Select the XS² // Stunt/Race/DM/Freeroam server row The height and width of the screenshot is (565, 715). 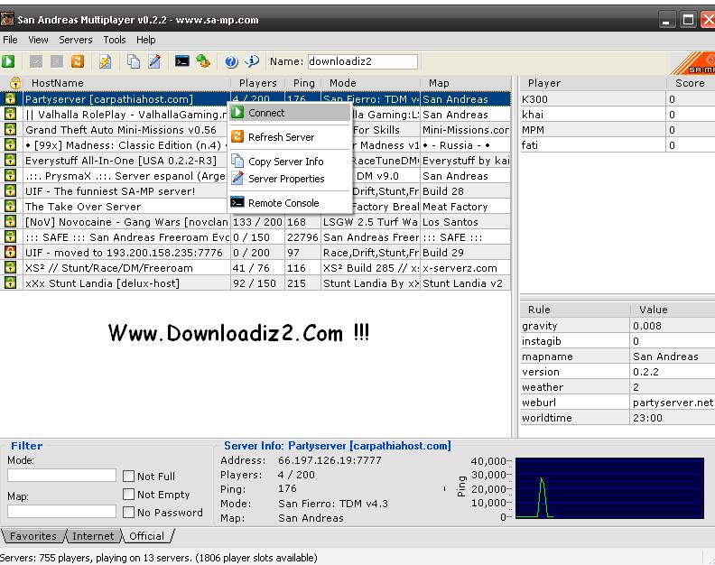255,268
